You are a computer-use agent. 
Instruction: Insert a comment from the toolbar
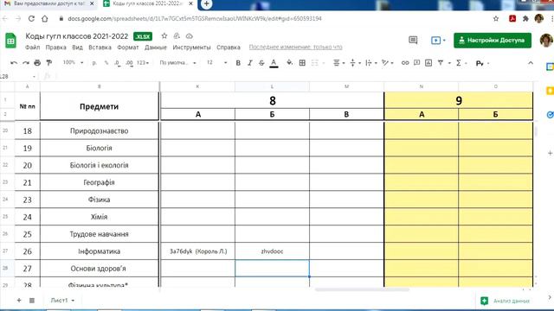coord(417,63)
